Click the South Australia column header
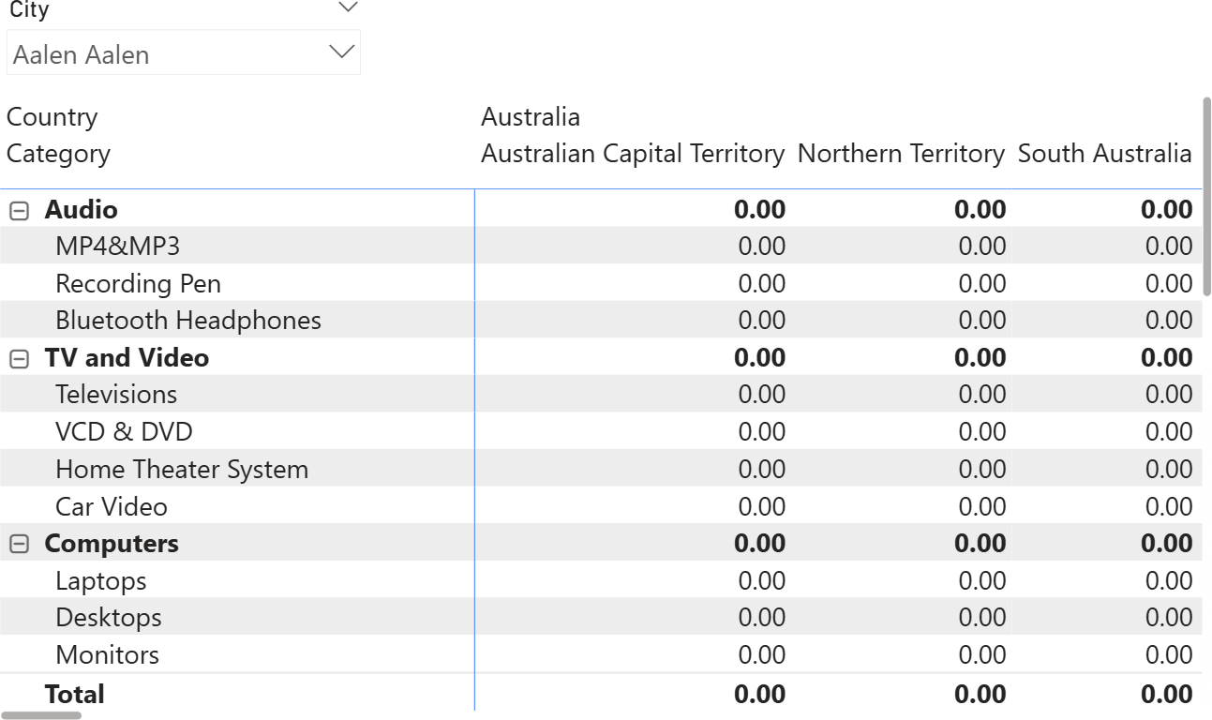This screenshot has height=720, width=1212. coord(1104,154)
